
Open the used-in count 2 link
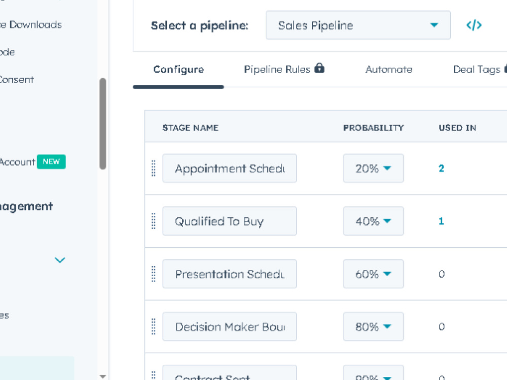(x=442, y=168)
